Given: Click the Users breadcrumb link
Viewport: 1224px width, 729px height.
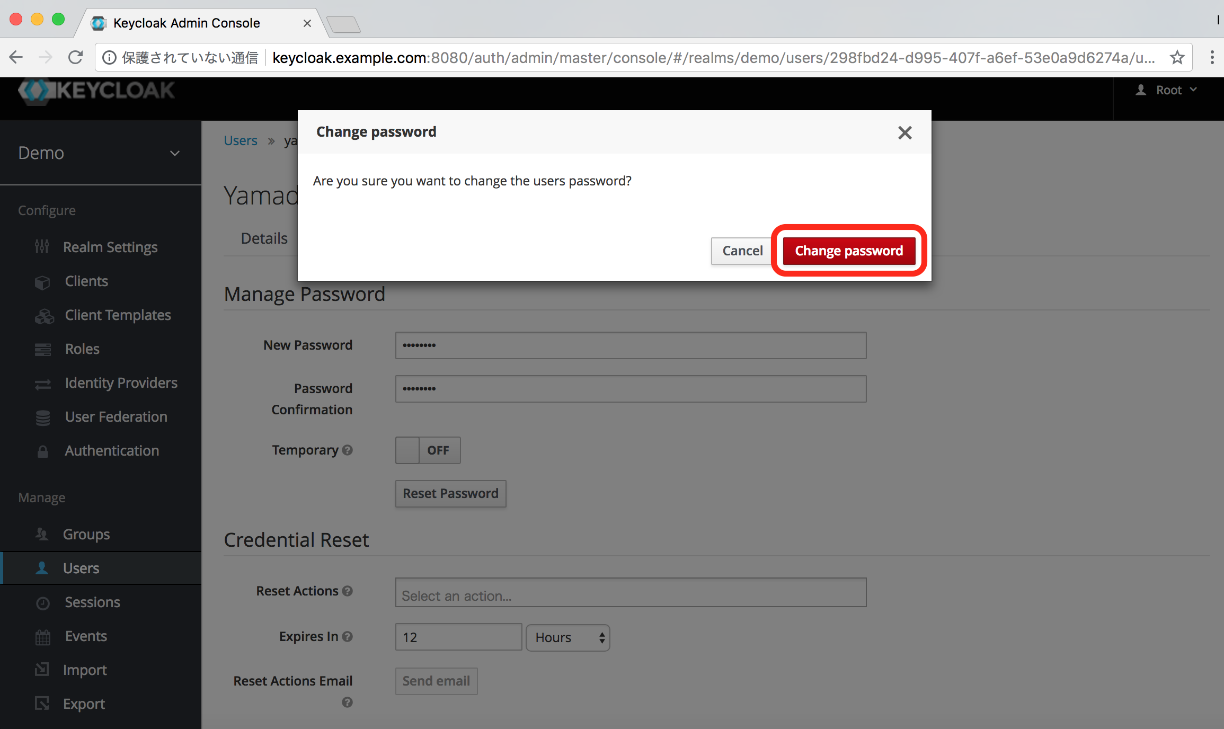Looking at the screenshot, I should pyautogui.click(x=240, y=140).
